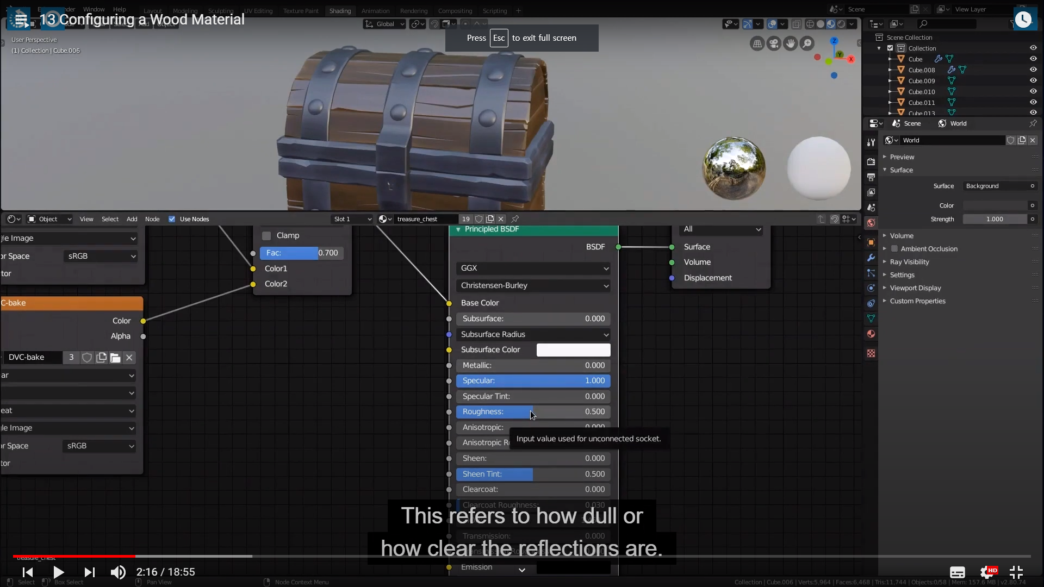Screen dimensions: 1044x587
Task: Click the Roughness value slider
Action: click(533, 412)
